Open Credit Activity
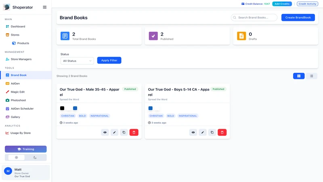Screen dimensions: 323x182 (307, 4)
